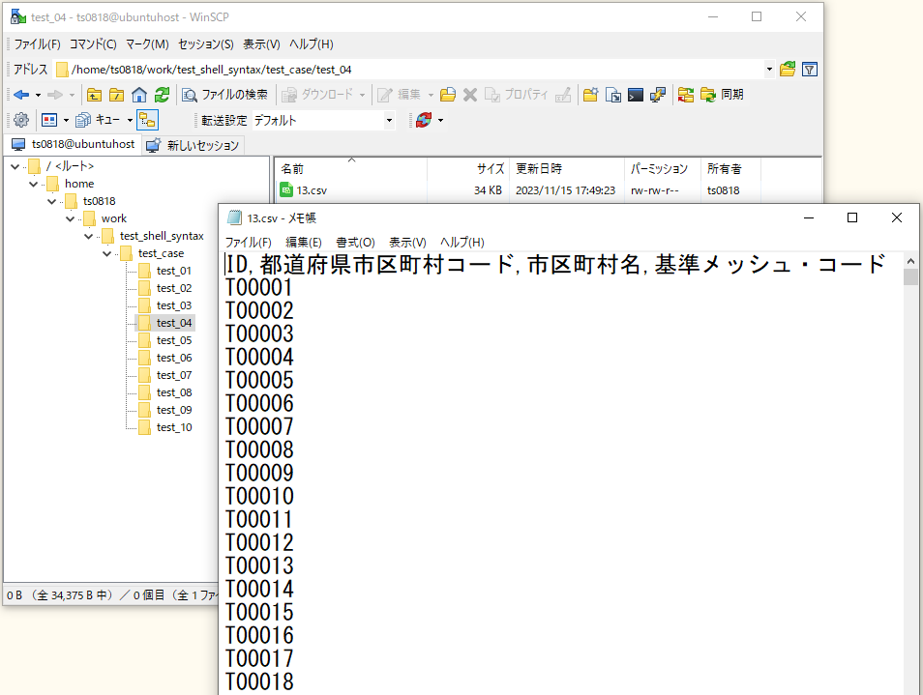Refresh the remote directory listing
The width and height of the screenshot is (923, 695).
[x=163, y=94]
